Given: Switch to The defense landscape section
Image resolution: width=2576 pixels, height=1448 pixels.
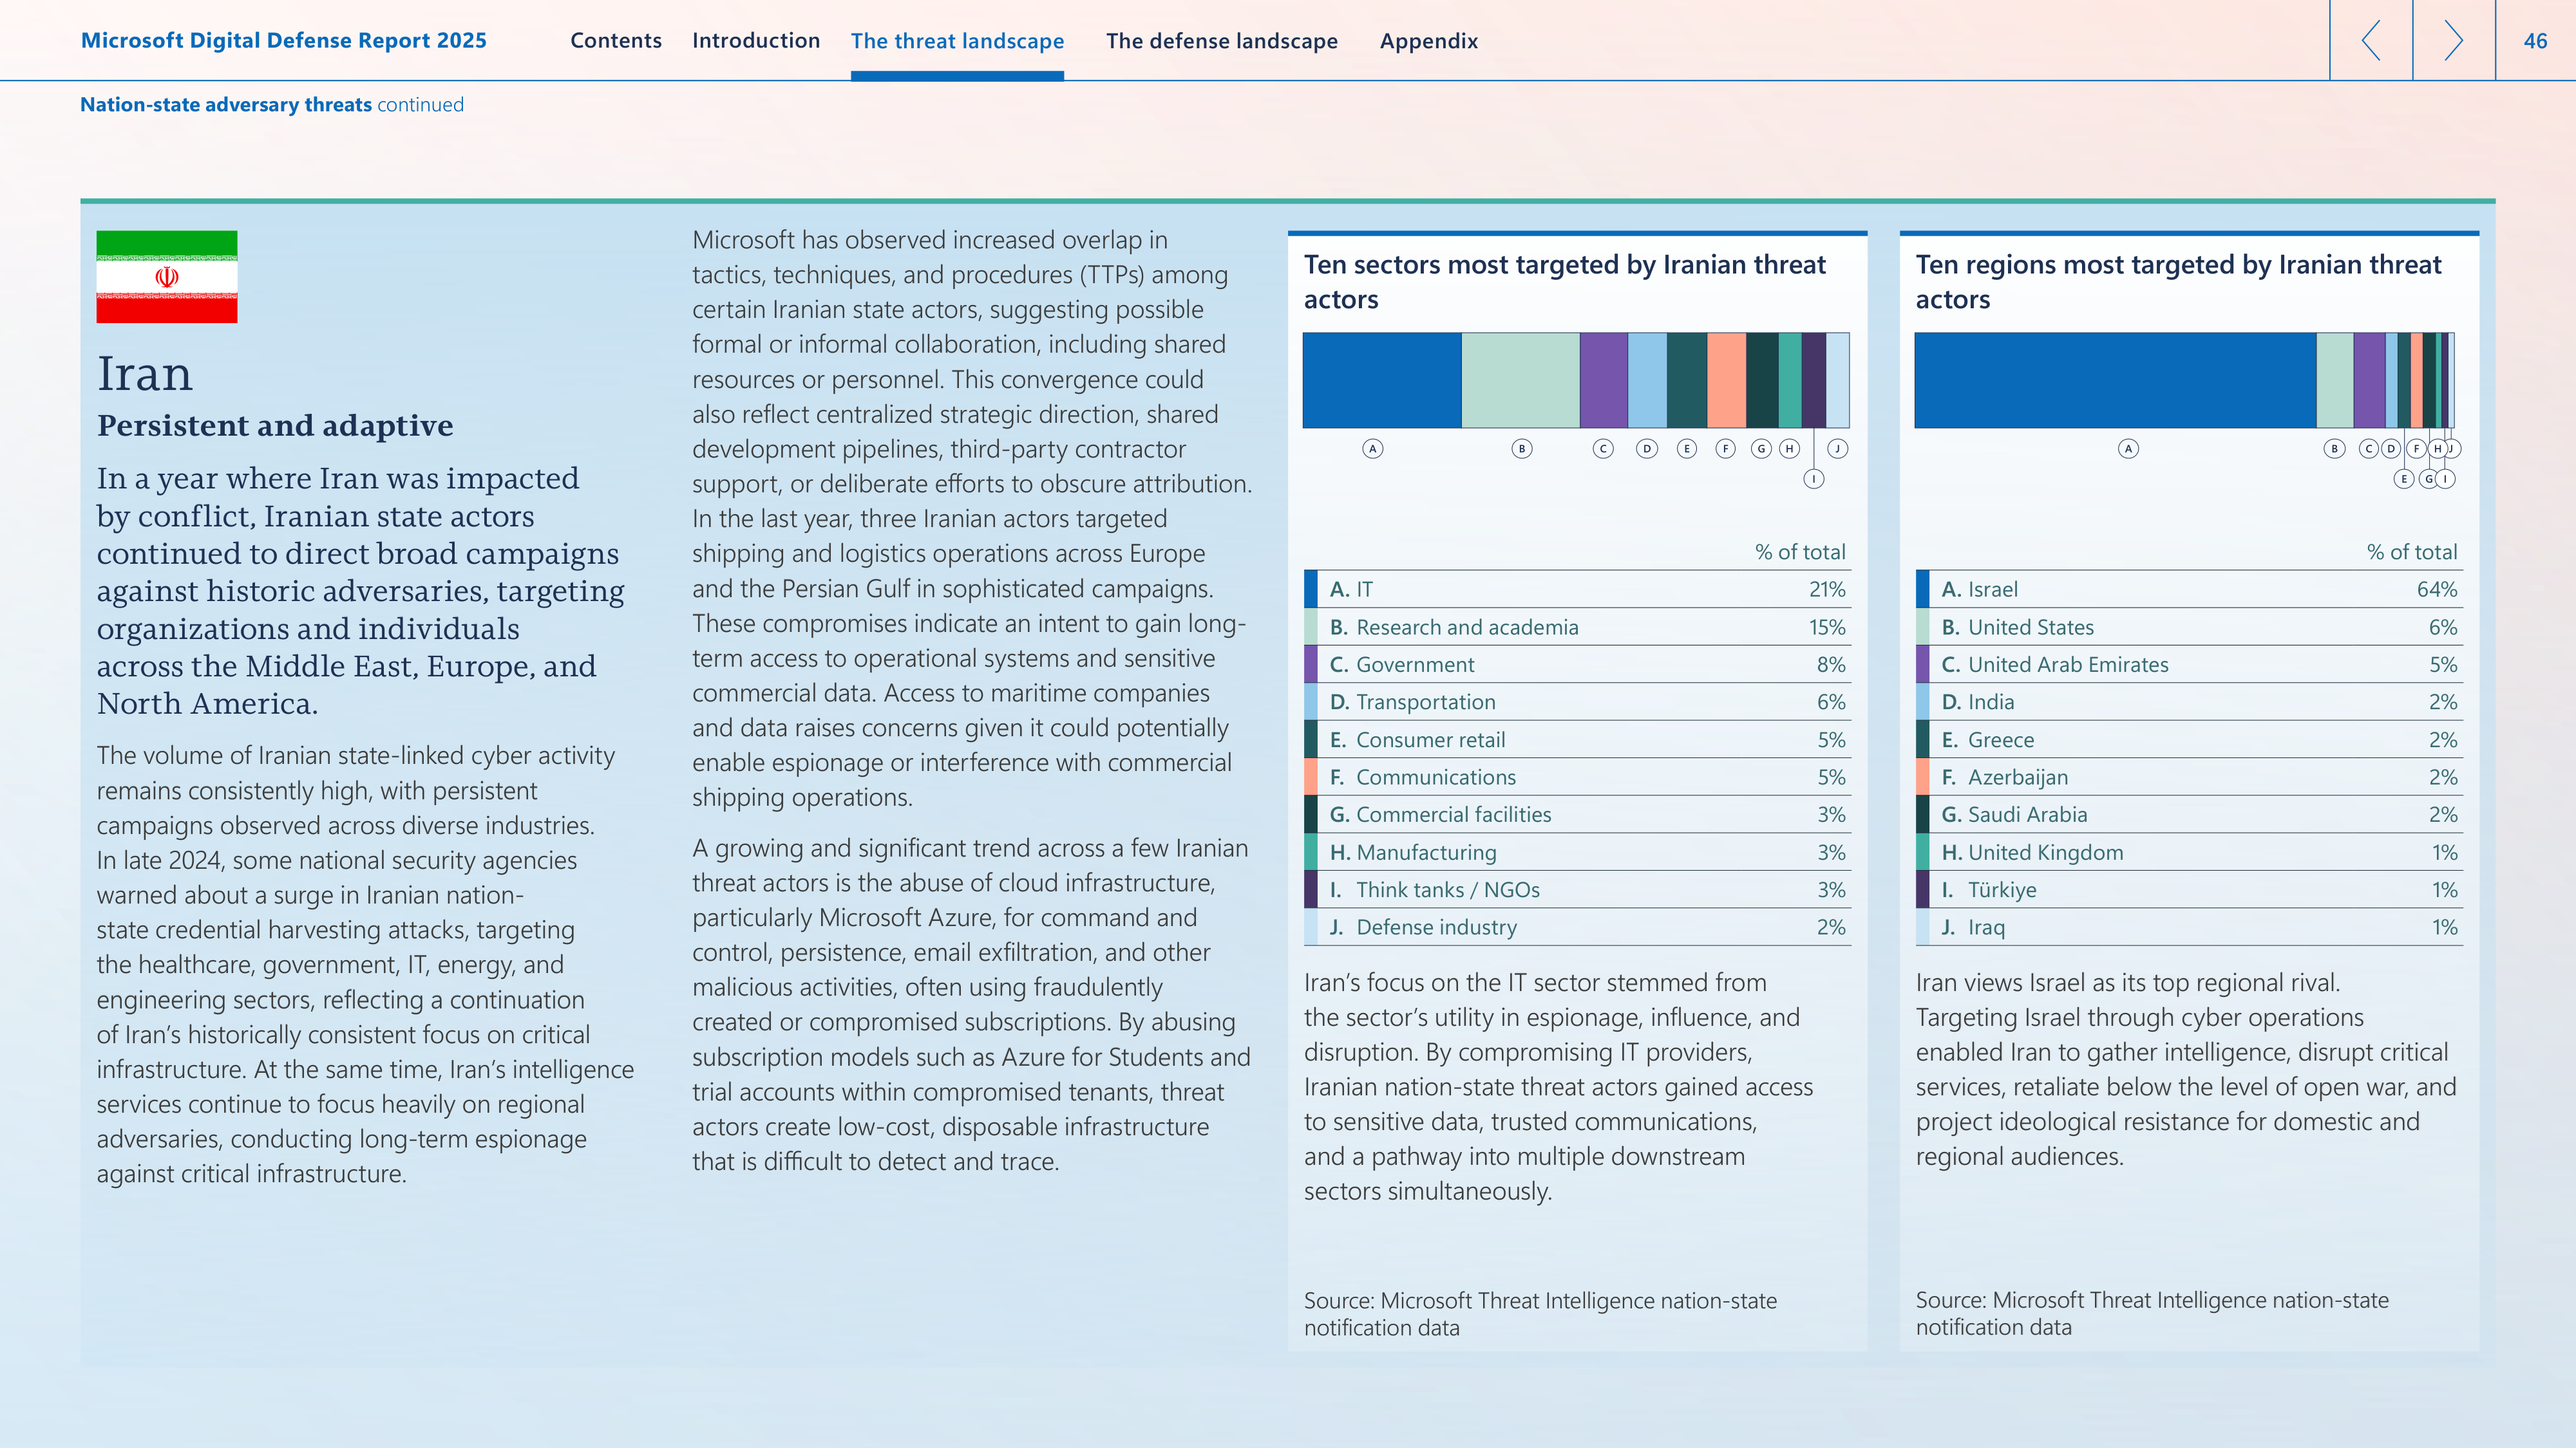Looking at the screenshot, I should coord(1222,41).
